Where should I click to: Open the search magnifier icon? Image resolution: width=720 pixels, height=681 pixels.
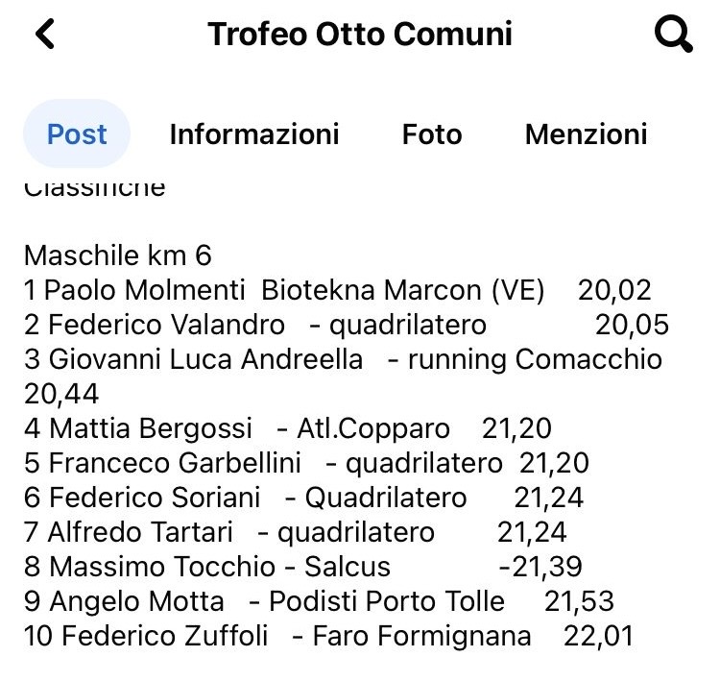tap(673, 34)
